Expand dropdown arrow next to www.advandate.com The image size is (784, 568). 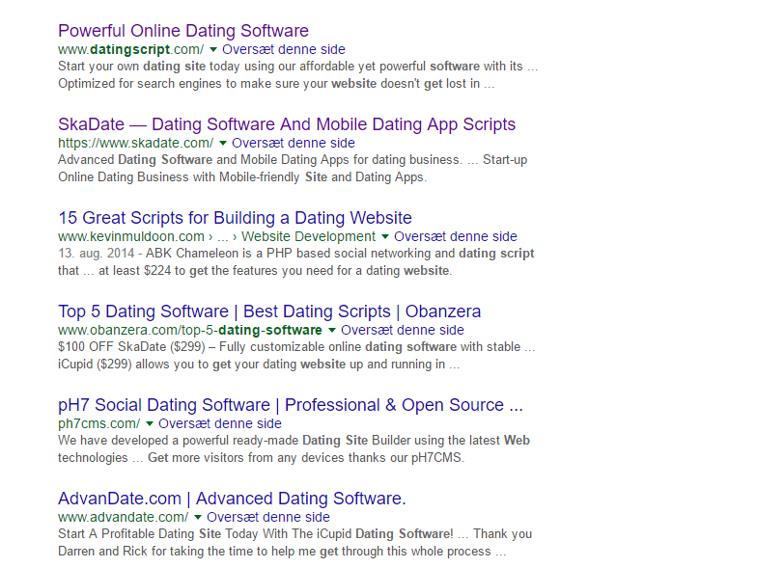coord(198,517)
